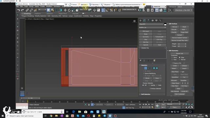The width and height of the screenshot is (210, 118).
Task: Collapse the Edit Vertices rollout
Action: click(x=168, y=24)
